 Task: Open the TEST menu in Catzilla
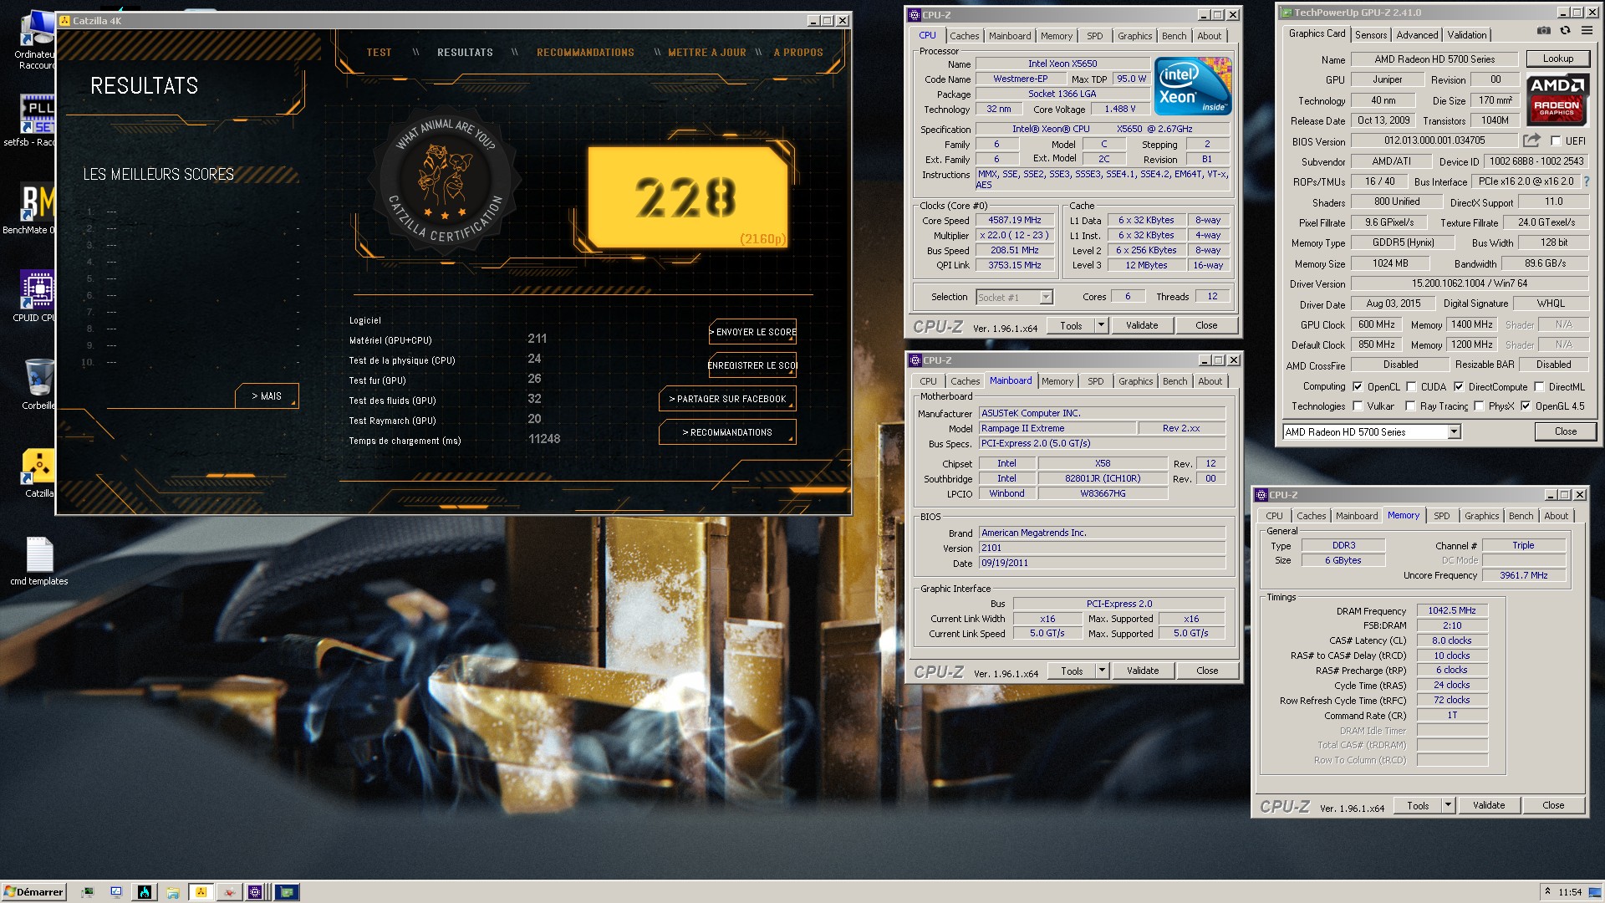pyautogui.click(x=379, y=52)
